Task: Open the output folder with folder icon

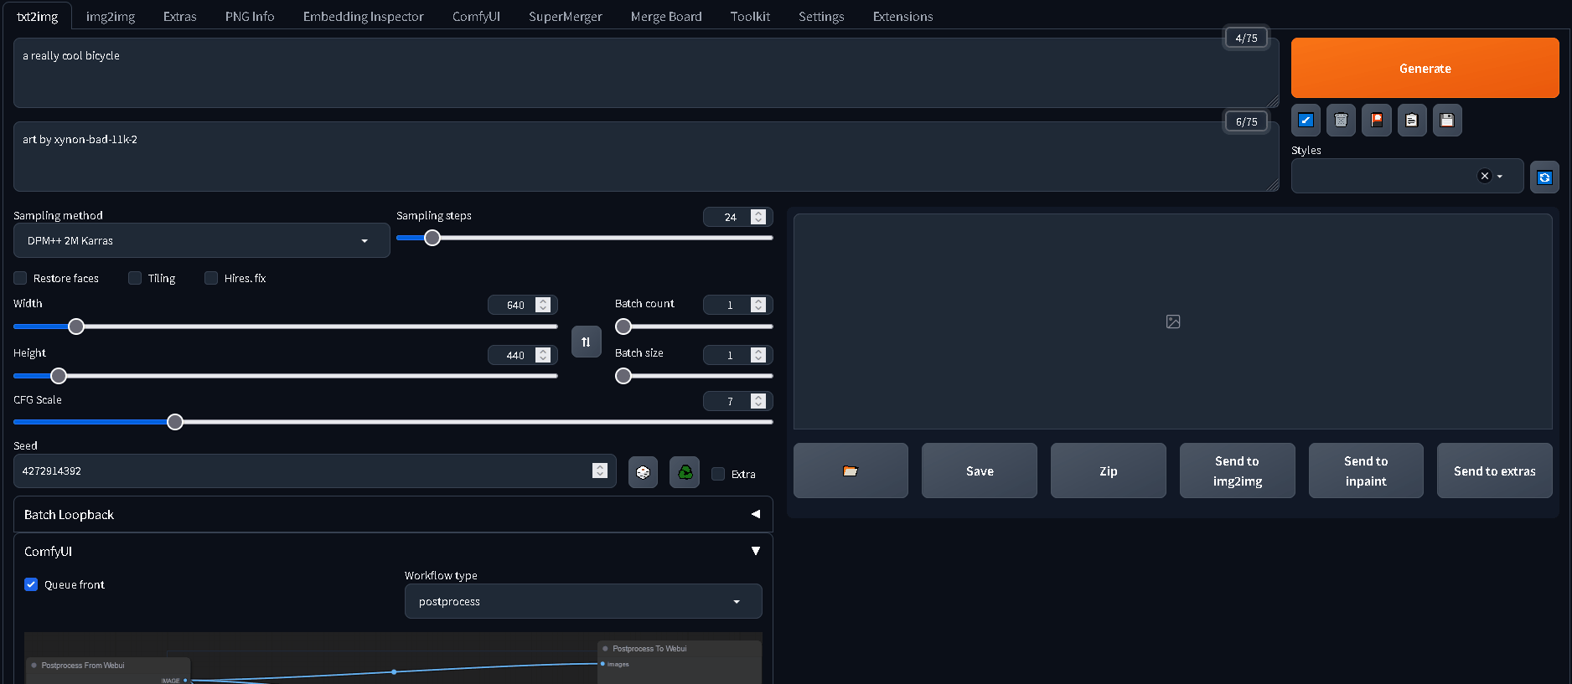Action: tap(851, 471)
